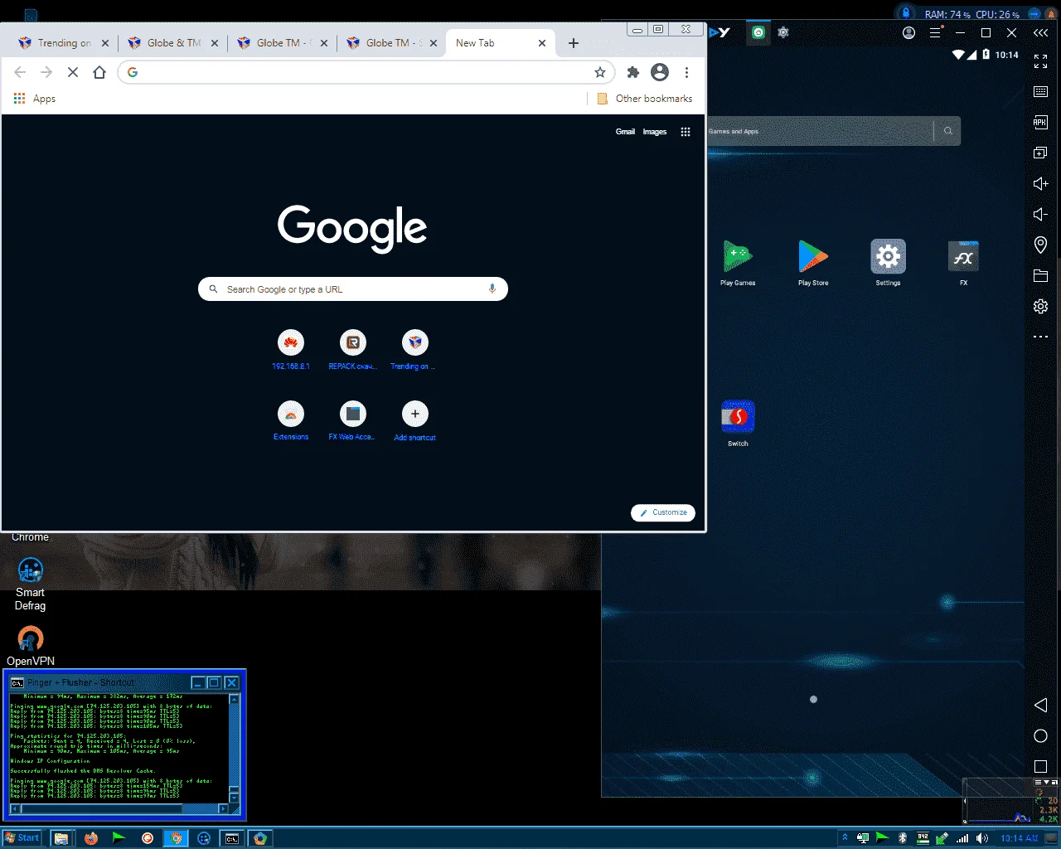Open the emulator gear settings tab

point(783,32)
